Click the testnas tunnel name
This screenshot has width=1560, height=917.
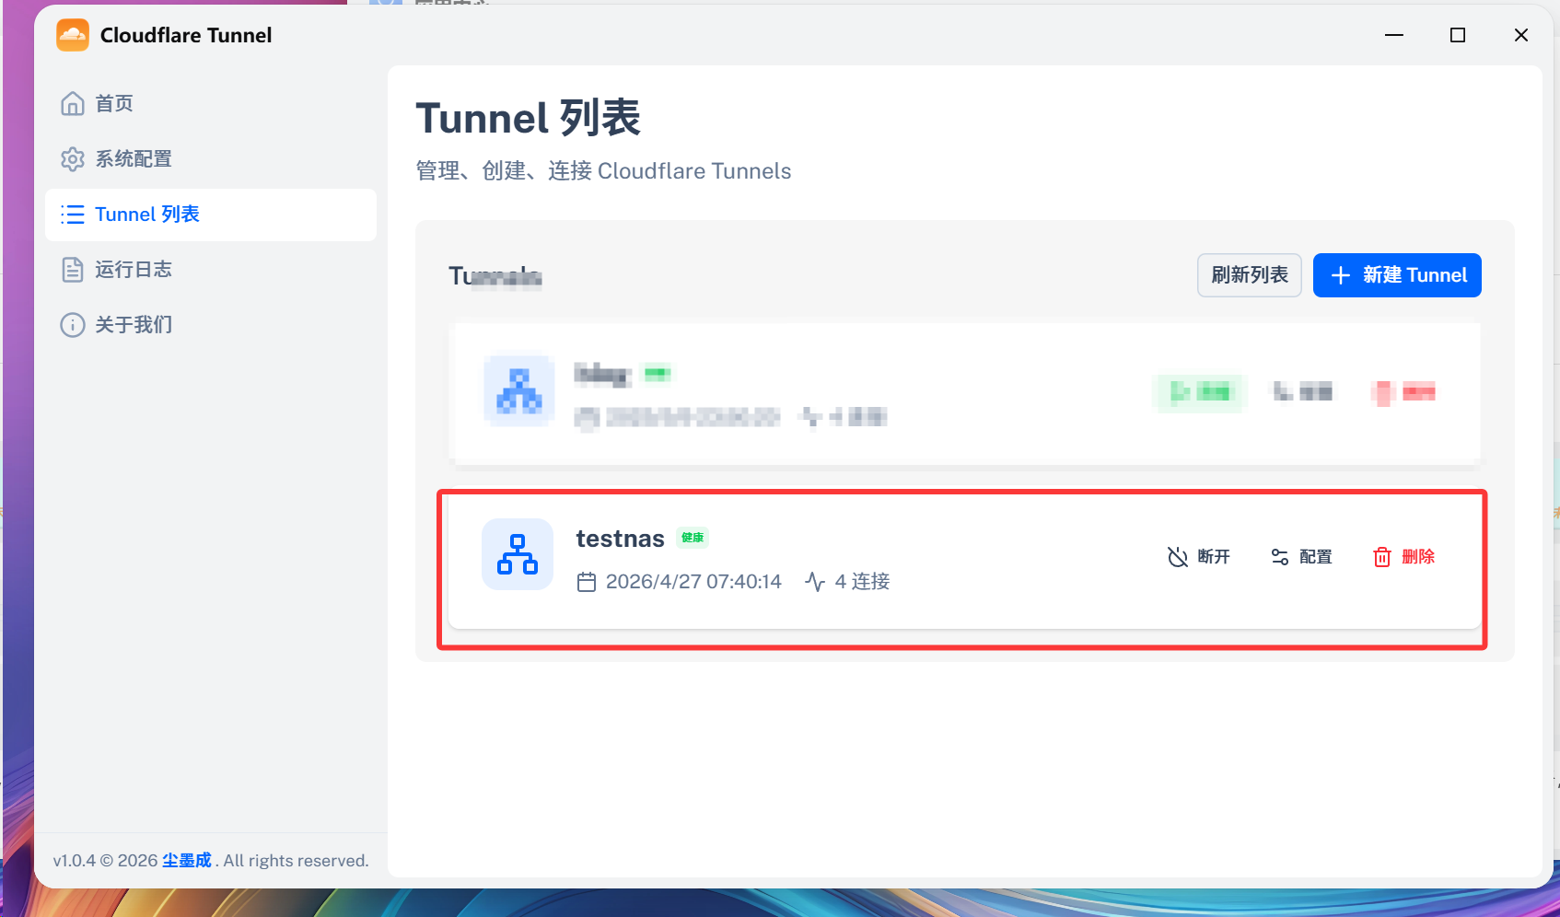[620, 539]
